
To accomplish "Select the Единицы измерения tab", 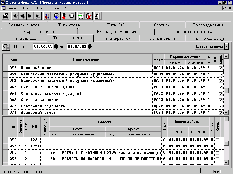I will 116,32.
